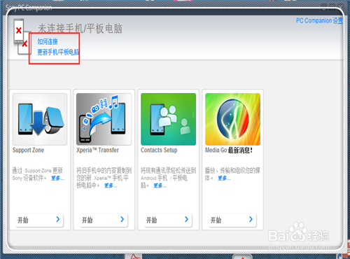Open the 如何连接 link

48,42
